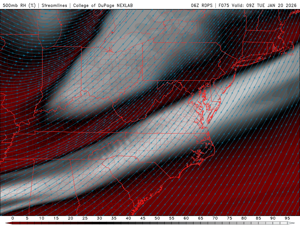The width and height of the screenshot is (300, 225).
Task: Click the 90 label on the color bar
Action: [273, 218]
